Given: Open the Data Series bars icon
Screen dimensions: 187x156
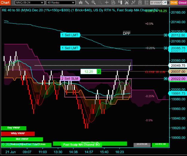Looking at the screenshot, I should point(127,2).
